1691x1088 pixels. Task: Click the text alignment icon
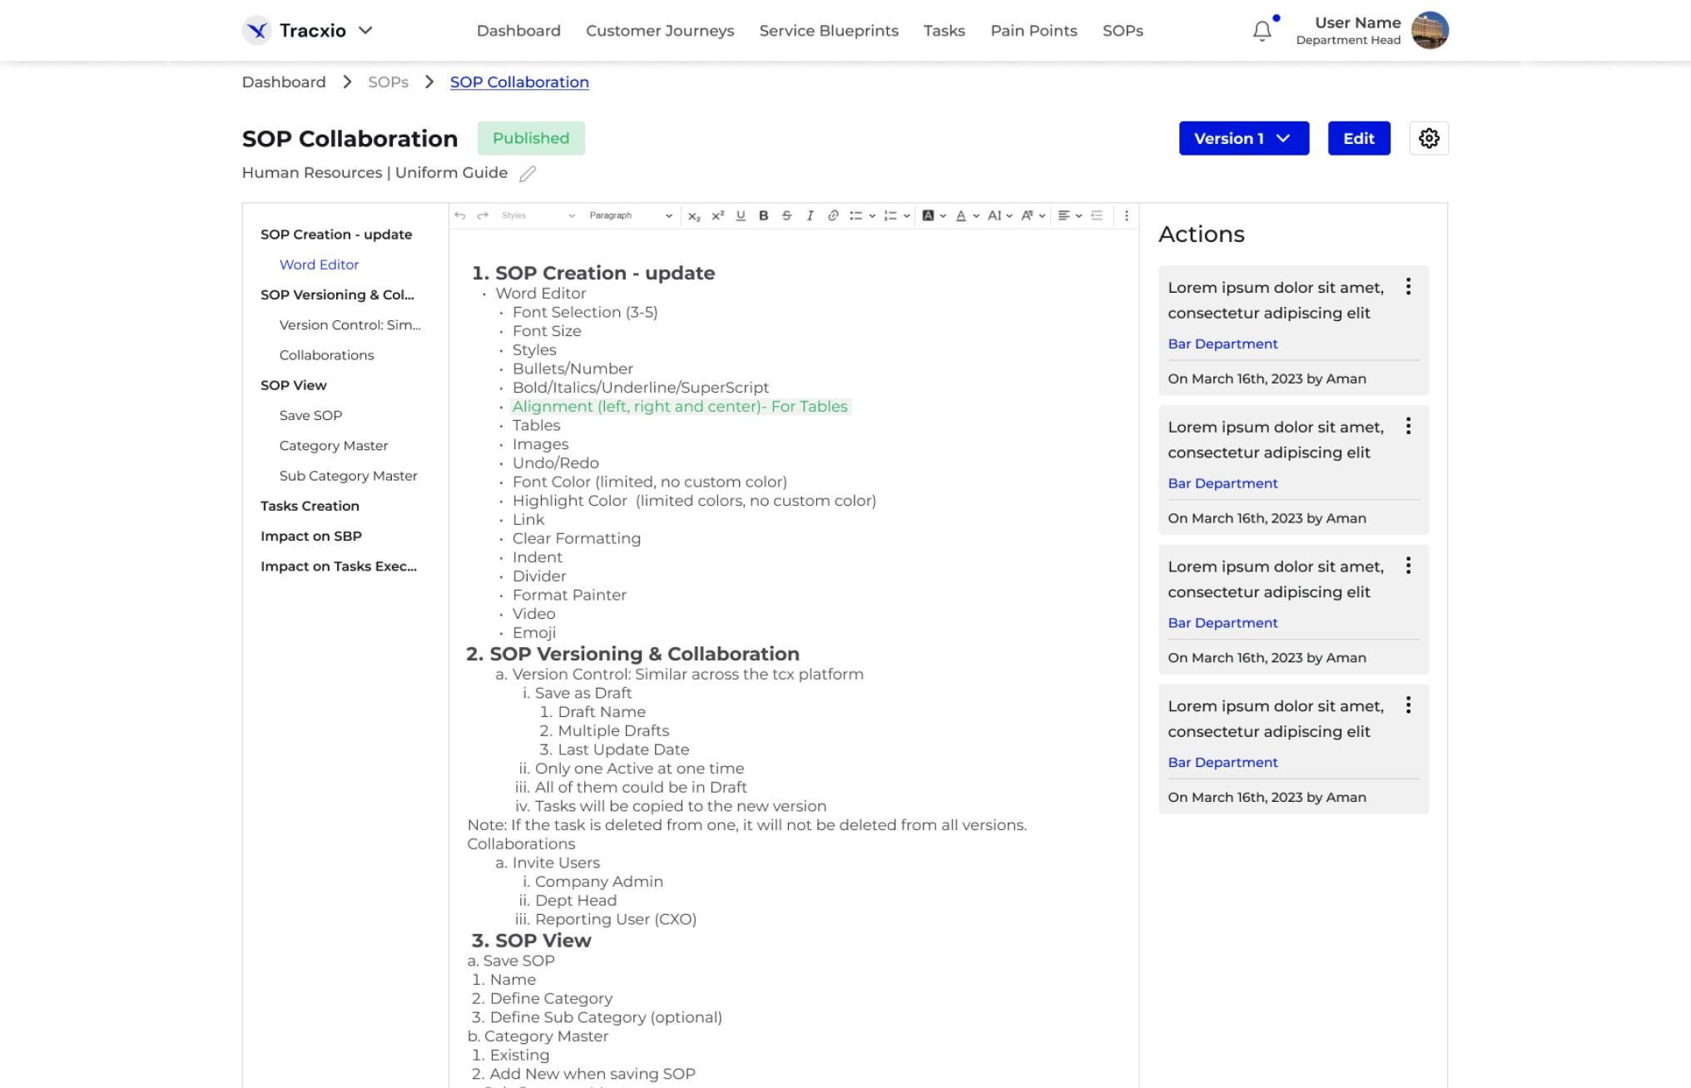(x=1064, y=215)
